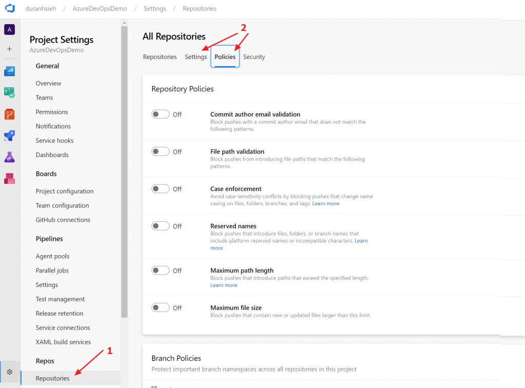Enable the Case enforcement policy switch
This screenshot has width=525, height=388.
coord(160,189)
